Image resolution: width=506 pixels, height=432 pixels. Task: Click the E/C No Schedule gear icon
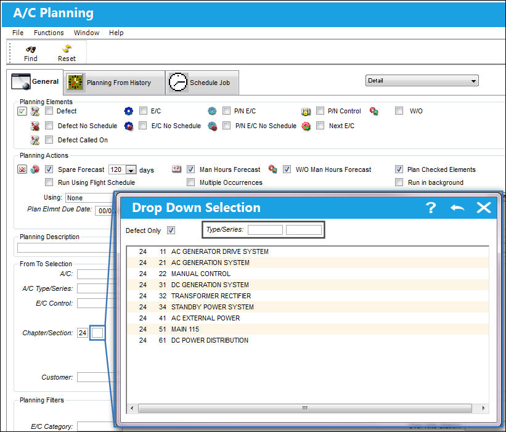[128, 126]
